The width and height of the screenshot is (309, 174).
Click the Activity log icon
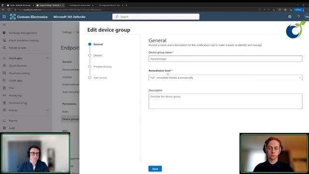point(4,95)
